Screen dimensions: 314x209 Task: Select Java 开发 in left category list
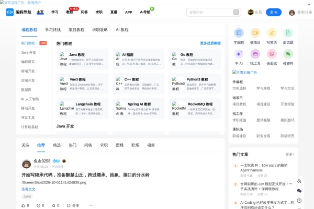click(x=28, y=52)
